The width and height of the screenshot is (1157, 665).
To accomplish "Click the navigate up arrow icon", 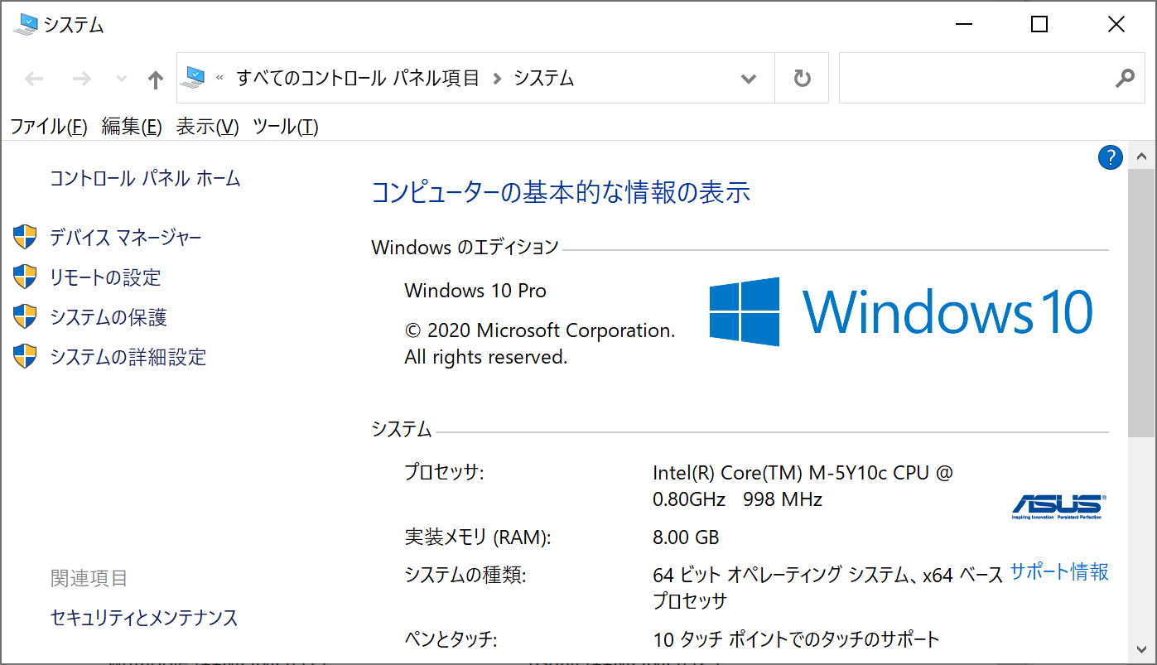I will (x=155, y=77).
